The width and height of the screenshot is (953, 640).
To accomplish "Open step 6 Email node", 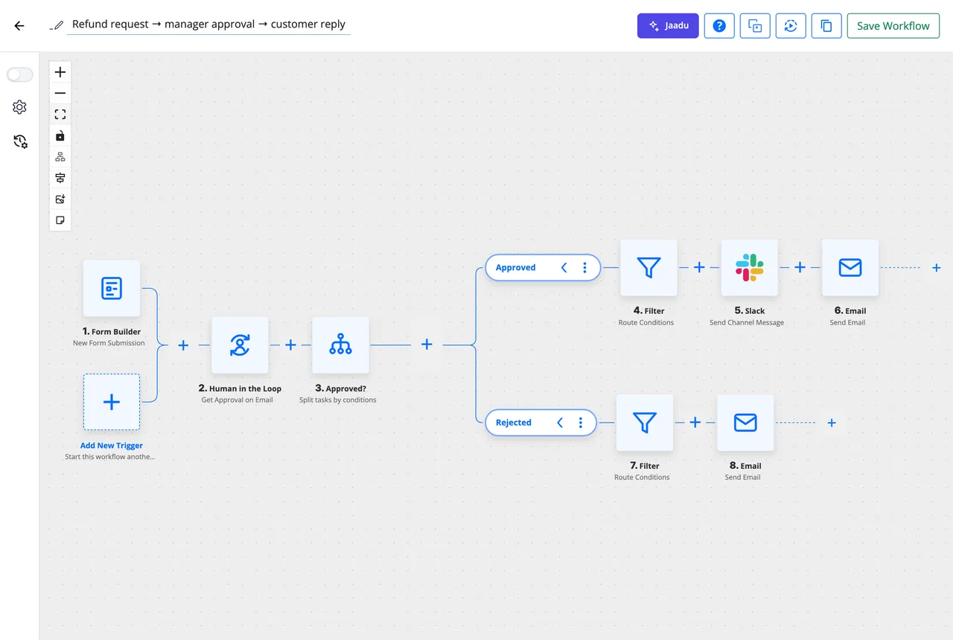I will coord(850,268).
